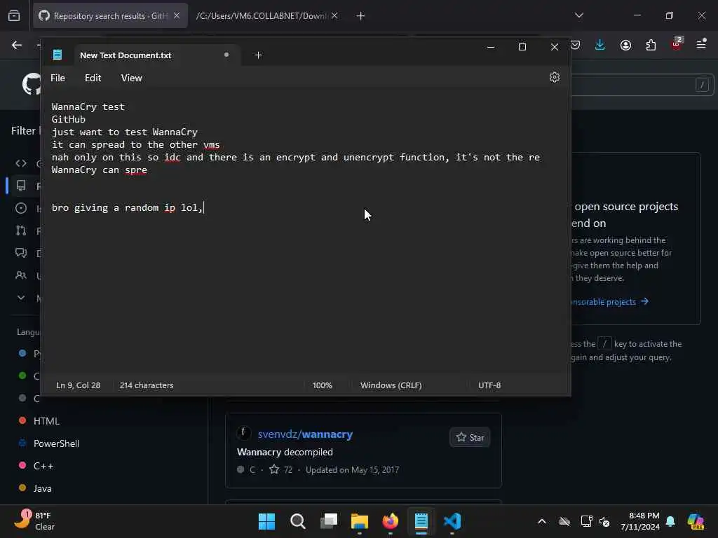Viewport: 718px width, 538px height.
Task: Click the 'WannaCry test' line in Notepad
Action: coord(88,106)
